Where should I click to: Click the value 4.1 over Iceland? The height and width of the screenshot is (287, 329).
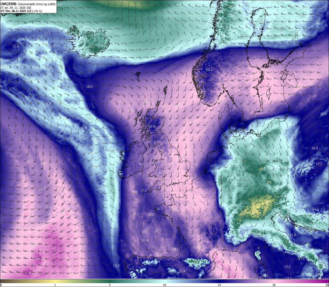(x=93, y=47)
